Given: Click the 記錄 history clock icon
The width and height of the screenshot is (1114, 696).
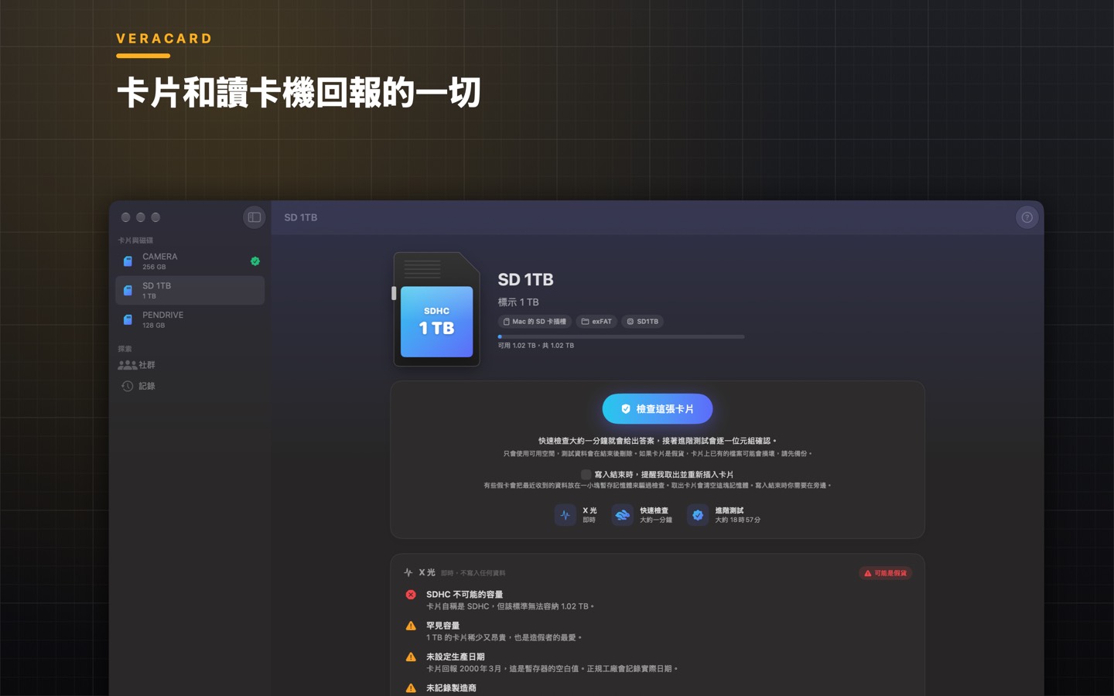Looking at the screenshot, I should tap(128, 386).
